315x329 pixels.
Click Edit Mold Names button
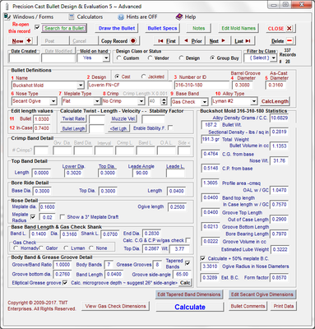pyautogui.click(x=239, y=28)
